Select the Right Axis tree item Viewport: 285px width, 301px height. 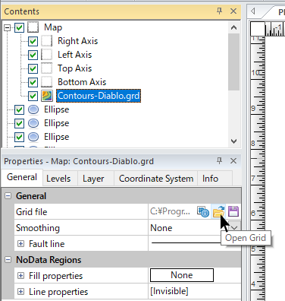coord(77,41)
